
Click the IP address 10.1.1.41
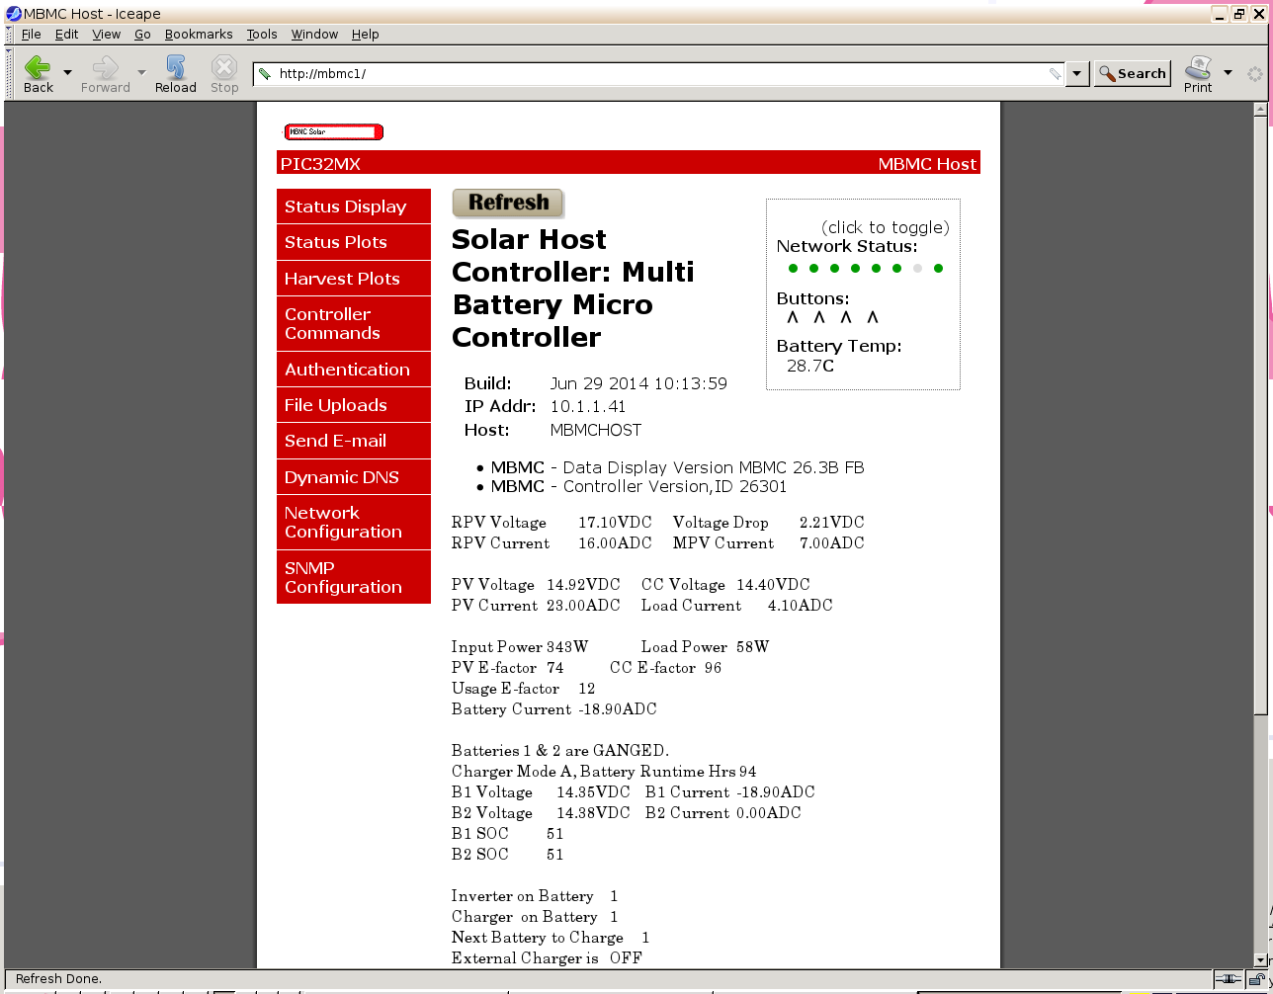(588, 407)
